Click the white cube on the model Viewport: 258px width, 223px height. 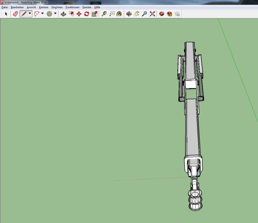tap(191, 84)
